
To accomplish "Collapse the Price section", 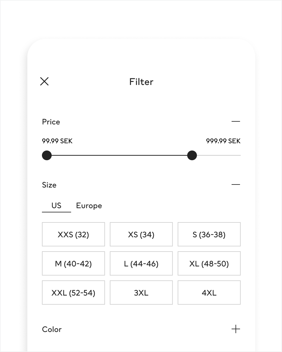I will [236, 121].
